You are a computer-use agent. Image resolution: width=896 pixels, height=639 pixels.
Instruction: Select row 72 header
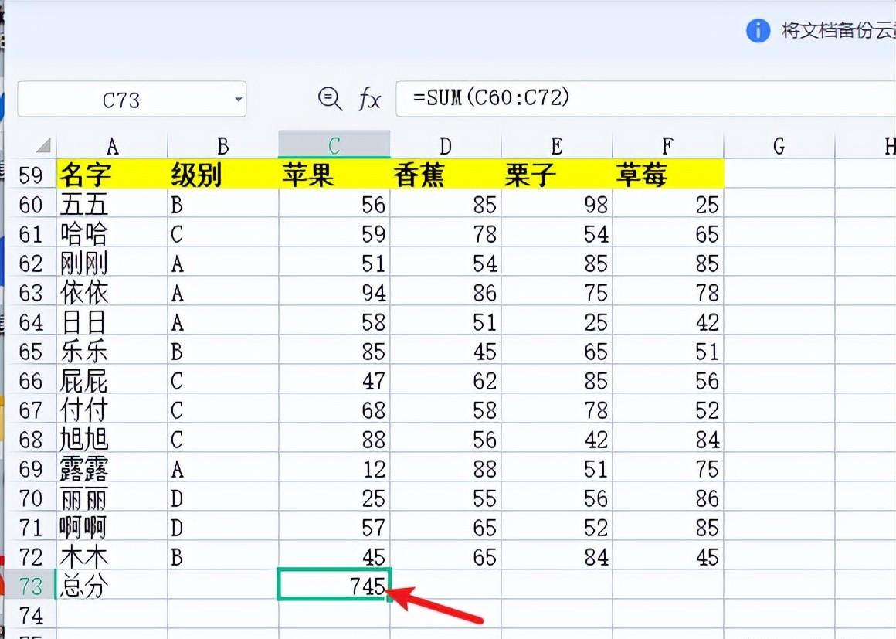(x=30, y=556)
